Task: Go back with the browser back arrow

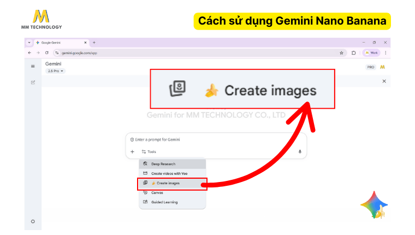Action: (x=29, y=52)
